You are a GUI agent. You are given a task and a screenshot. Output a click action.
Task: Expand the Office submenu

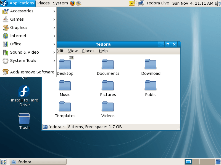click(x=28, y=44)
